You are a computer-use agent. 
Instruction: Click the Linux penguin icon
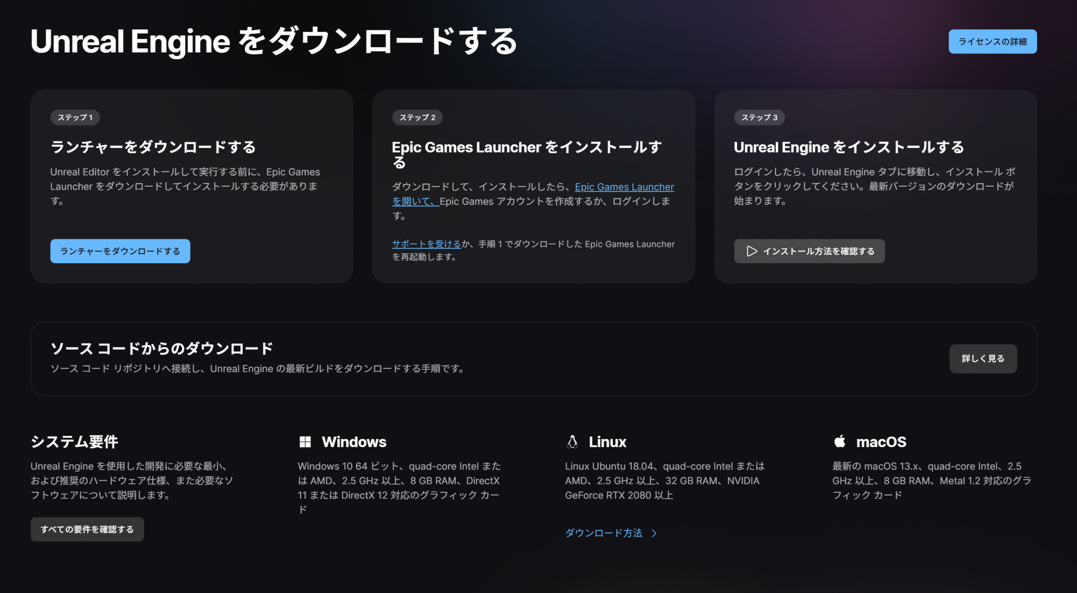tap(572, 442)
